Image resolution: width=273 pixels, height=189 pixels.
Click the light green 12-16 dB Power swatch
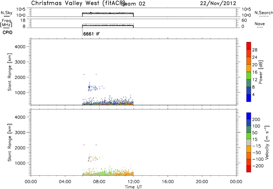coord(249,75)
